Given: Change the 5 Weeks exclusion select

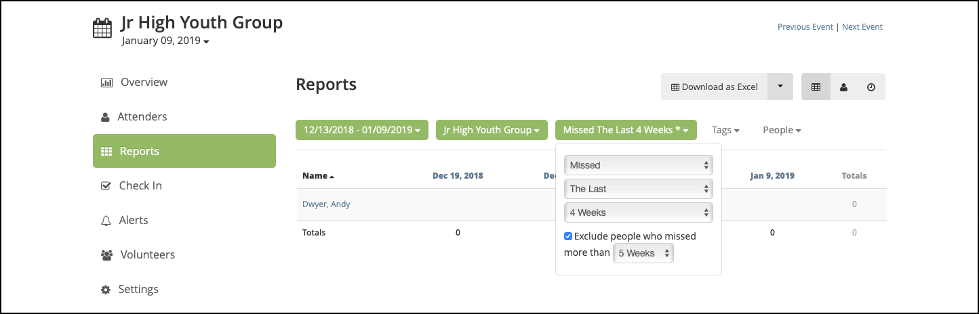Looking at the screenshot, I should [643, 253].
